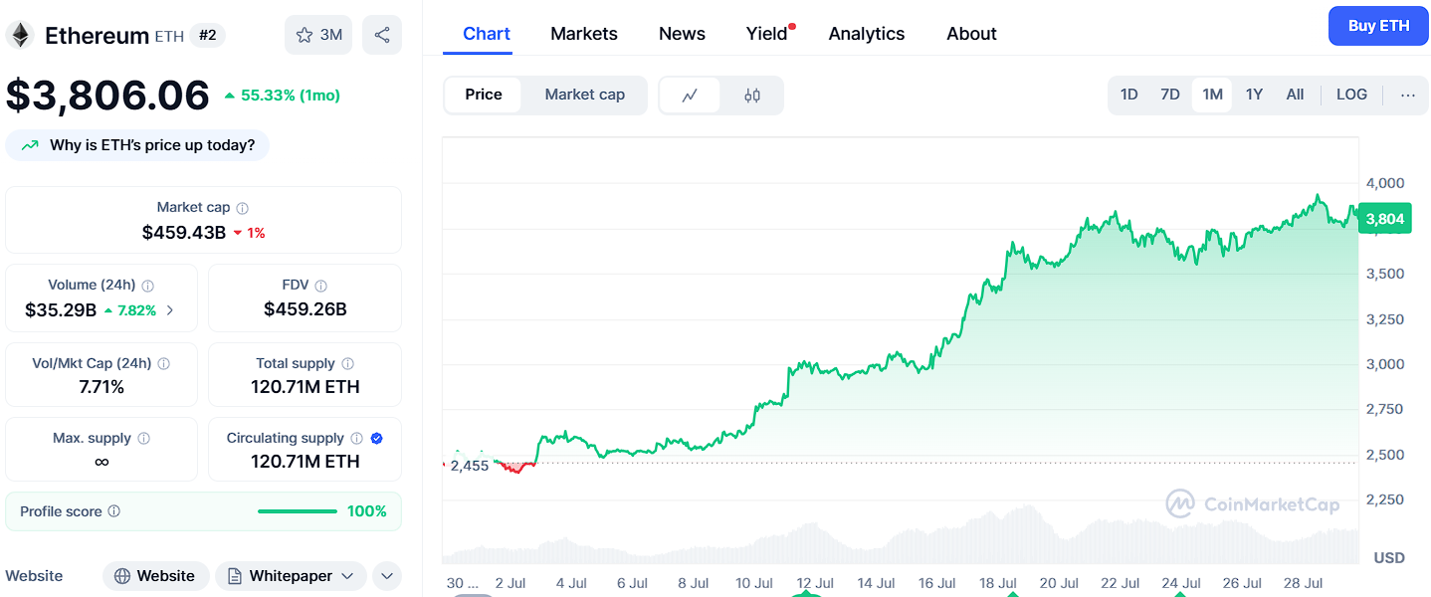The width and height of the screenshot is (1431, 597).
Task: Click the Profile score progress bar
Action: [x=297, y=510]
